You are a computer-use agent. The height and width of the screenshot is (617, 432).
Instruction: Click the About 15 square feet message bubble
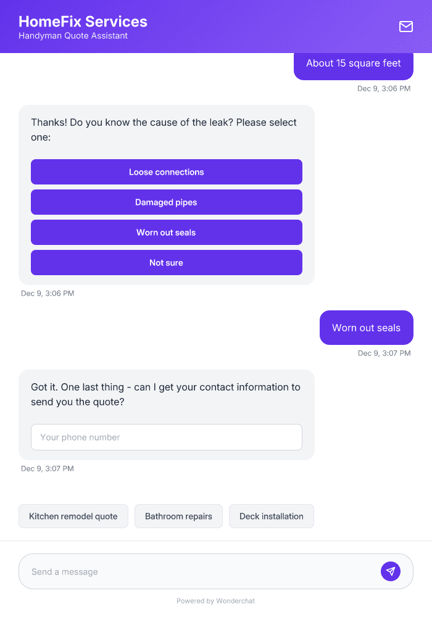[353, 63]
